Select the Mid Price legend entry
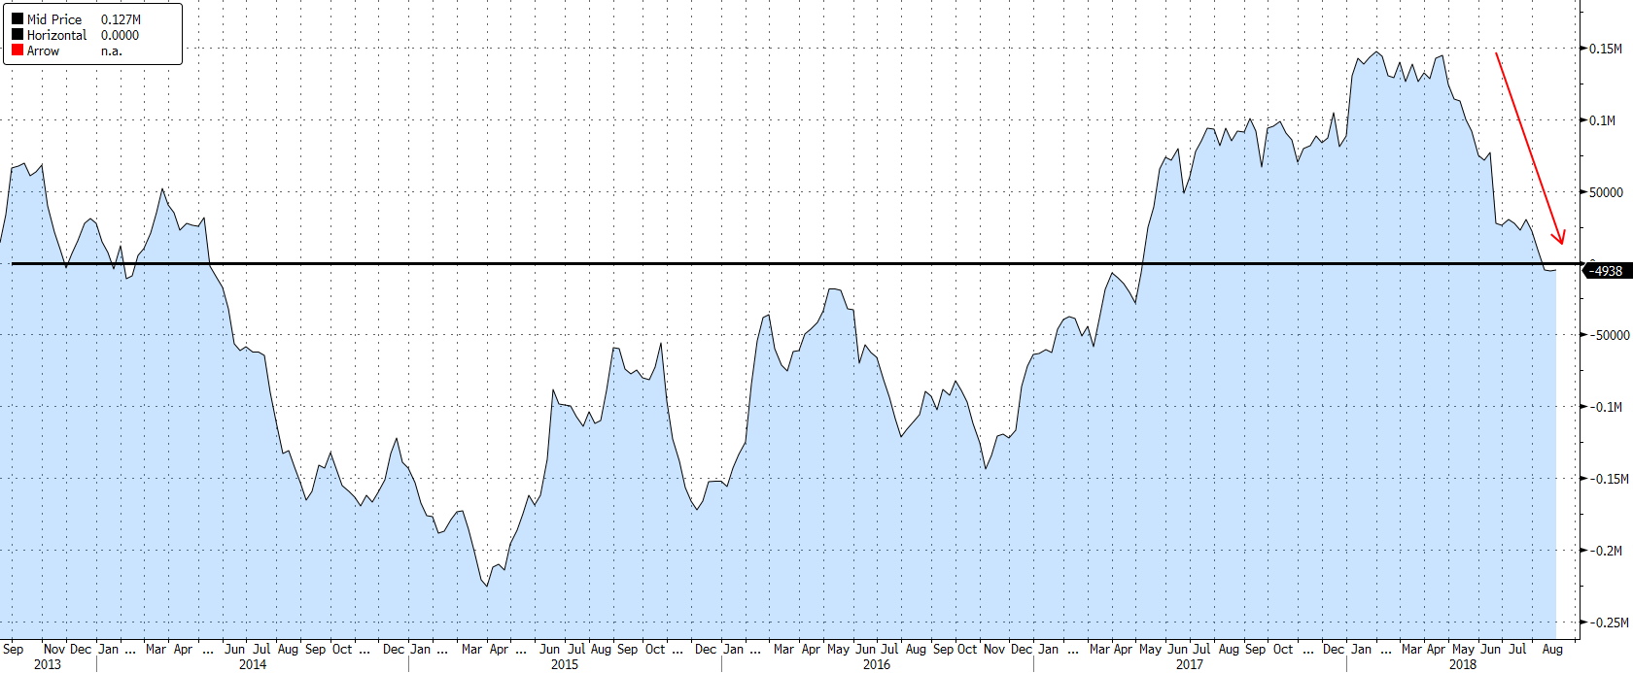This screenshot has height=673, width=1633. pyautogui.click(x=54, y=19)
